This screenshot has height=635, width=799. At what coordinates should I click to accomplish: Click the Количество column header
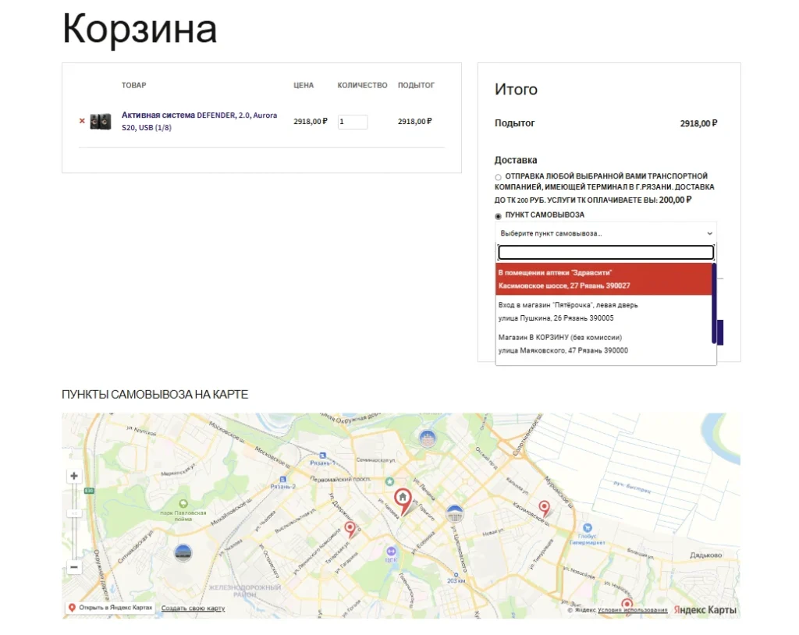(x=362, y=86)
